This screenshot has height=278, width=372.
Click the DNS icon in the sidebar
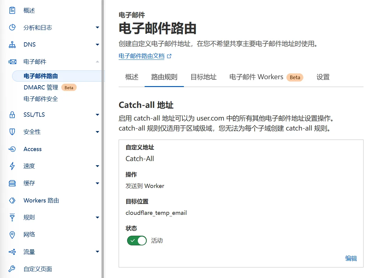click(x=12, y=44)
